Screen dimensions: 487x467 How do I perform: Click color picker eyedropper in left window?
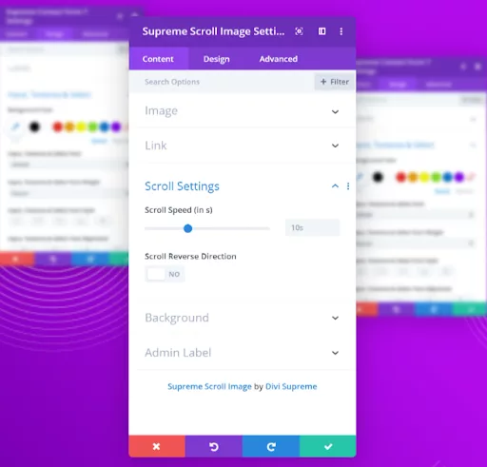click(x=15, y=127)
